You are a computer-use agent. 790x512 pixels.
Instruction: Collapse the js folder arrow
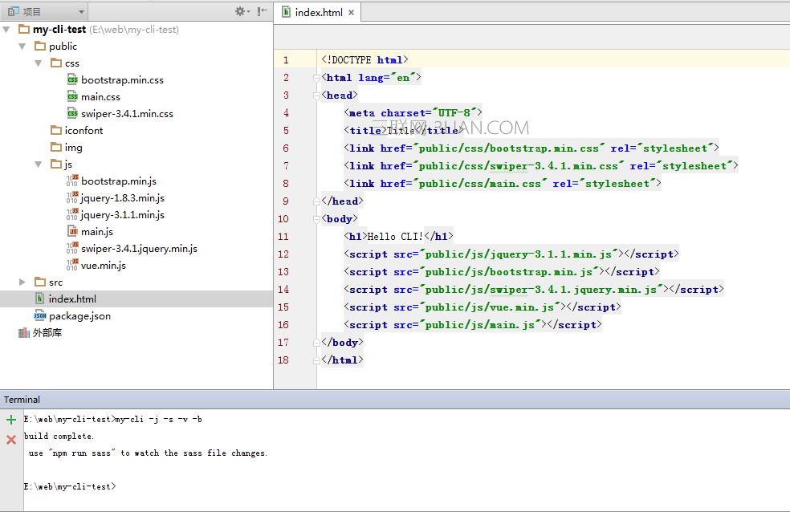39,165
